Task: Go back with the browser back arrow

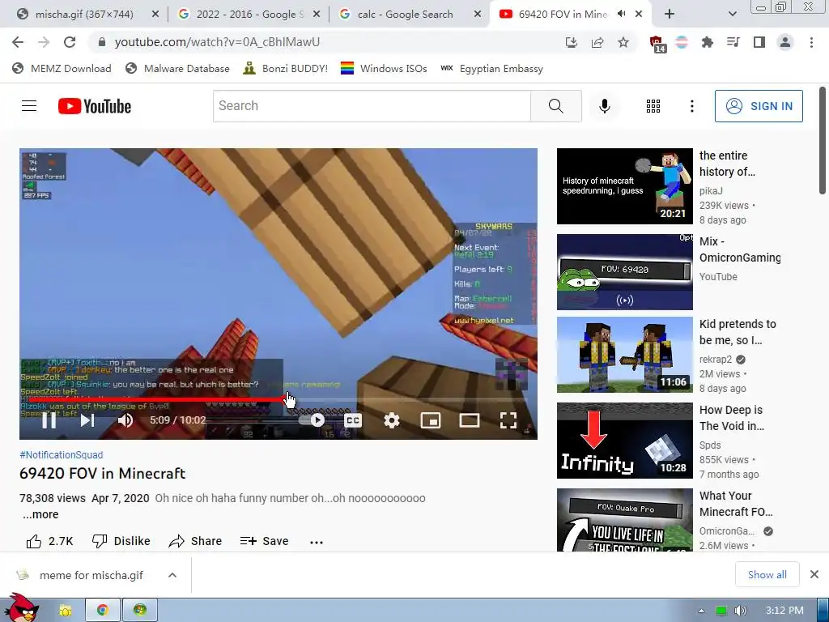Action: point(18,42)
